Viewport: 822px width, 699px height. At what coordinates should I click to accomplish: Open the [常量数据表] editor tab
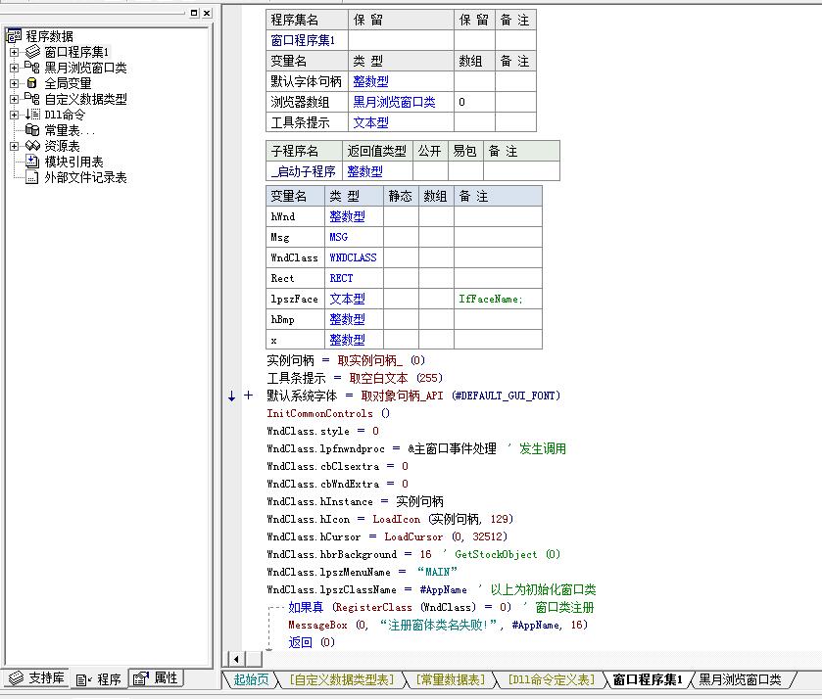(451, 679)
